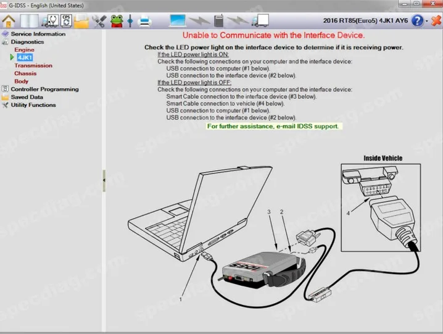Click the vehicle truck status icon
Image resolution: width=443 pixels, height=334 pixels.
pos(260,20)
